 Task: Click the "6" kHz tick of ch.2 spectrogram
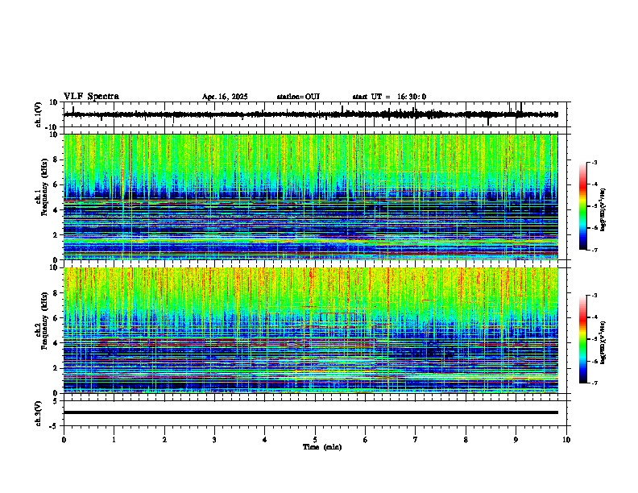[56, 317]
